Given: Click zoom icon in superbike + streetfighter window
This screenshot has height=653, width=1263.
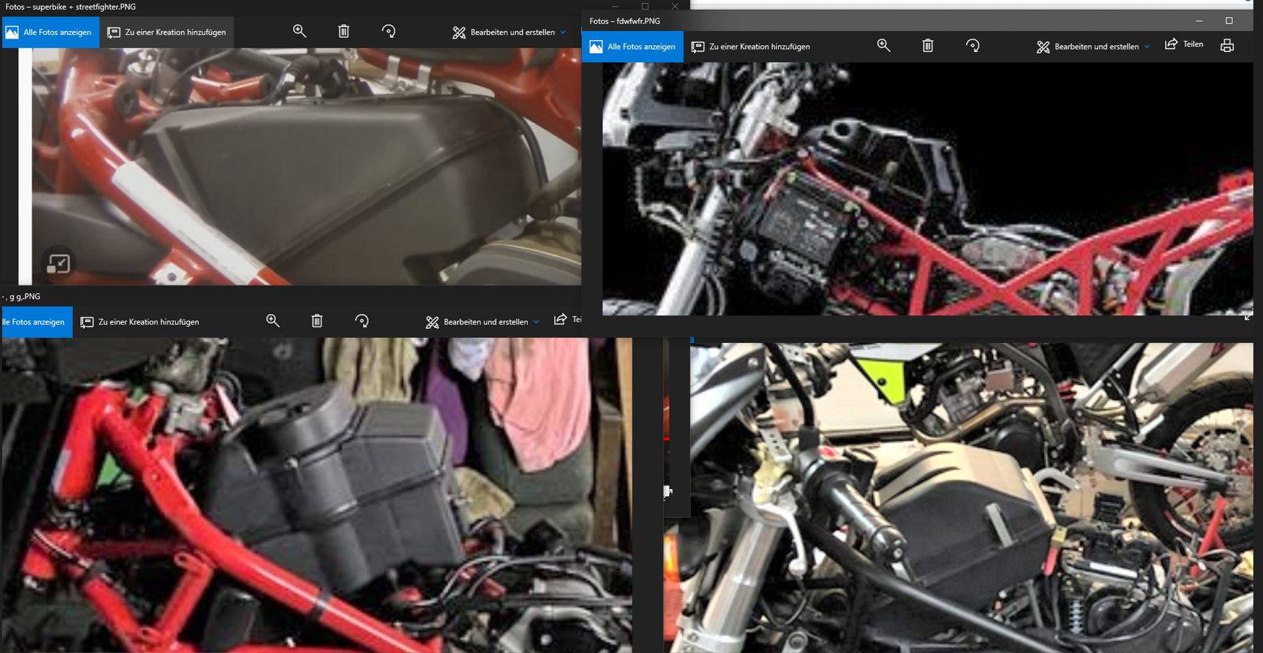Looking at the screenshot, I should pyautogui.click(x=300, y=31).
